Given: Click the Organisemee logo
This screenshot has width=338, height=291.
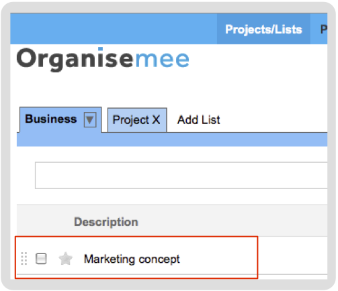Looking at the screenshot, I should pos(103,59).
